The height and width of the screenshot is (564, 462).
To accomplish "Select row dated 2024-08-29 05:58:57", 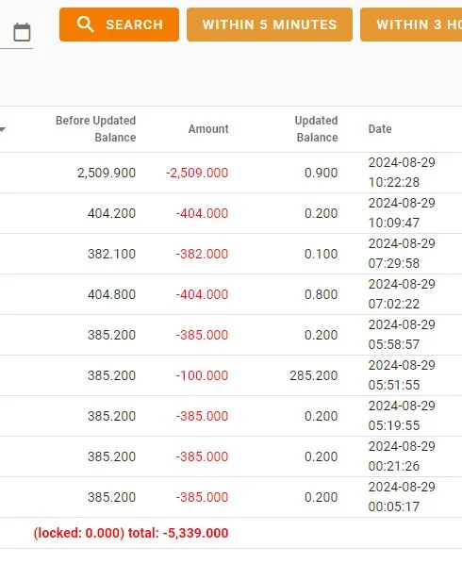I will click(231, 335).
